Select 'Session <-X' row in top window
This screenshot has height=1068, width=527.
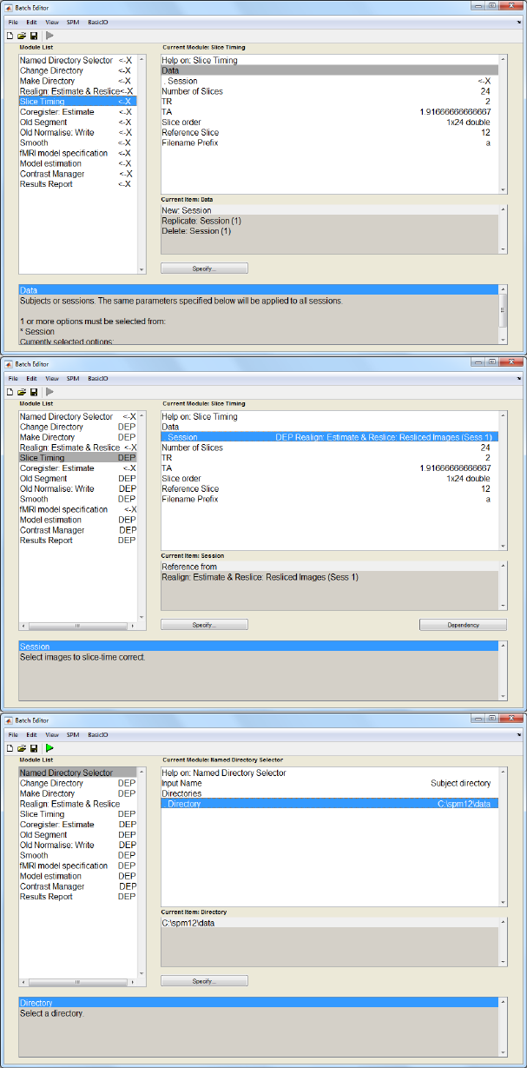pos(329,81)
